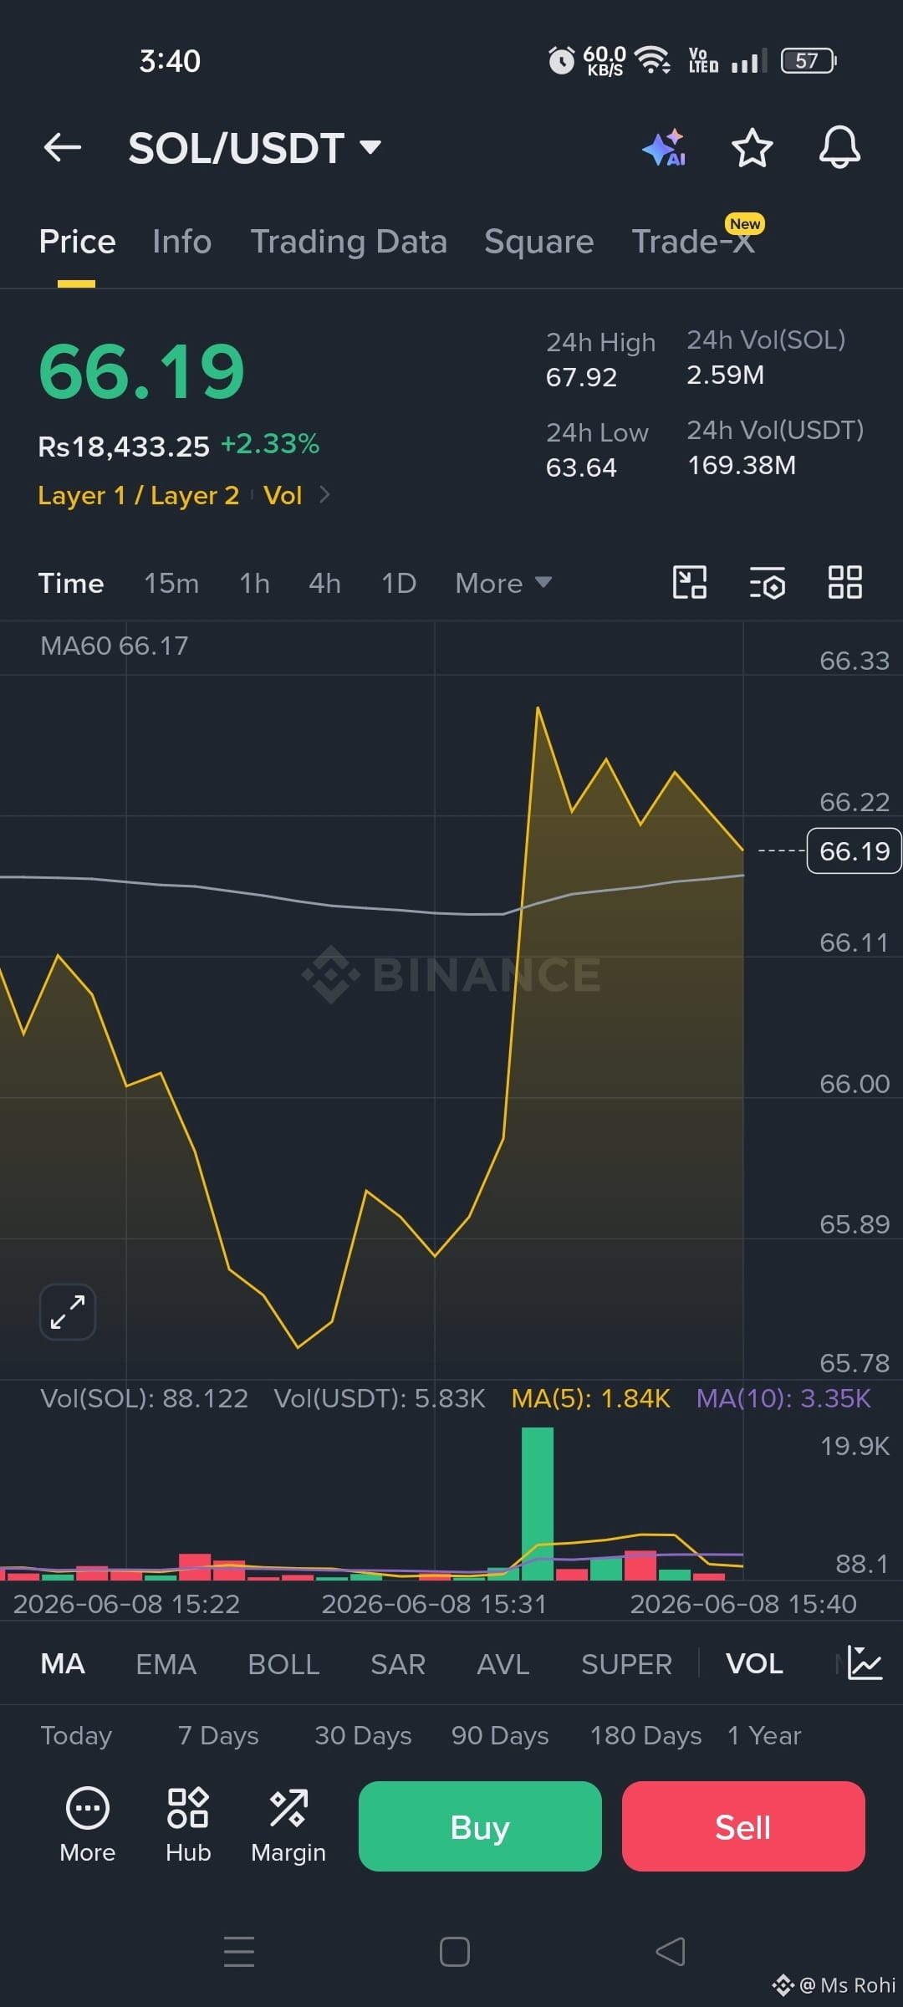Screen dimensions: 903x2007
Task: Open the SOL/USDT pair dropdown
Action: (x=255, y=148)
